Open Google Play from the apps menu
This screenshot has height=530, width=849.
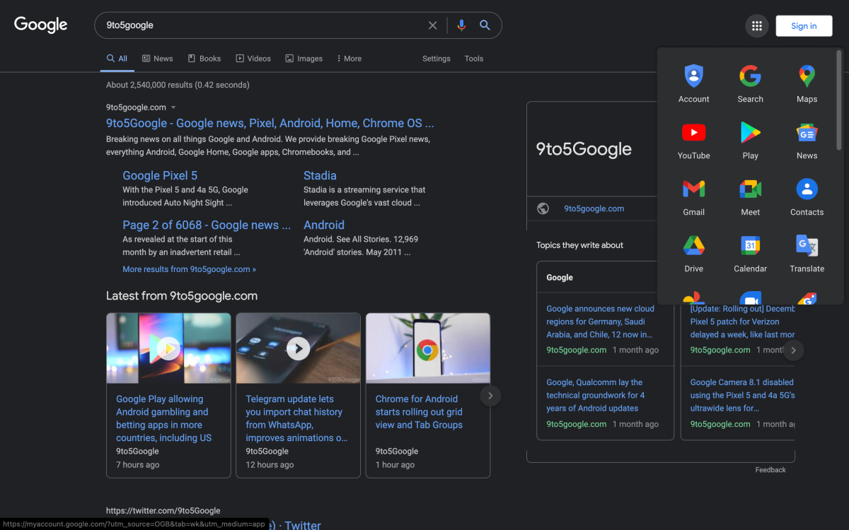click(x=750, y=140)
